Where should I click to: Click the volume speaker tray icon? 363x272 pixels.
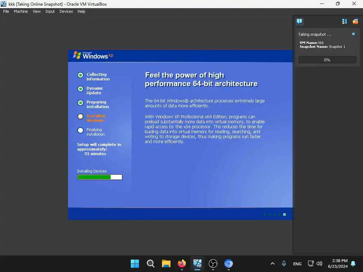click(319, 263)
